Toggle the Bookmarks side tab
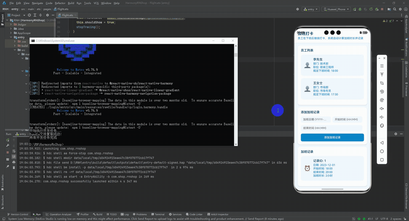Viewport: 409px width, 221px height. coord(2,182)
